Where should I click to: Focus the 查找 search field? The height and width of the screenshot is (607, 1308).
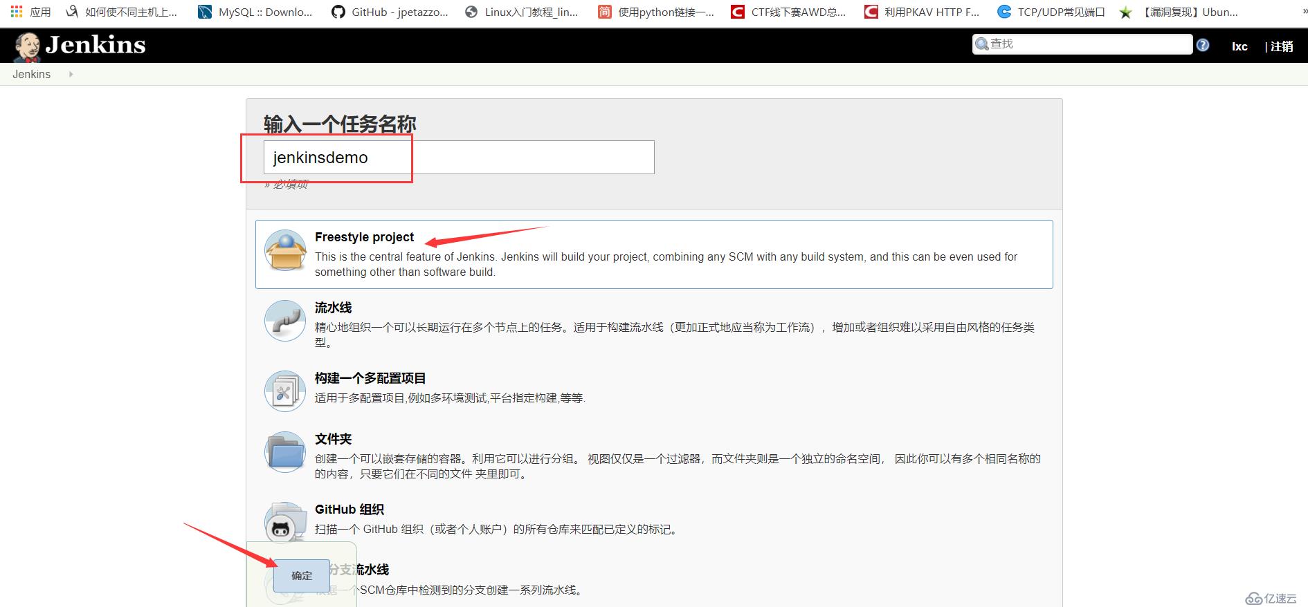coord(1082,44)
